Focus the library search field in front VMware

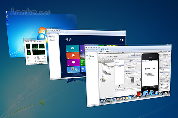(x=92, y=53)
